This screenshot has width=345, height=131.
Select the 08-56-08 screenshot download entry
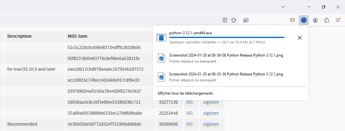click(230, 58)
